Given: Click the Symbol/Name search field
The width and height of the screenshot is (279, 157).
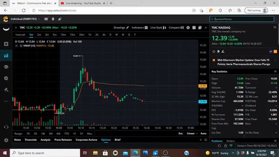Looking at the screenshot, I should (x=242, y=19).
